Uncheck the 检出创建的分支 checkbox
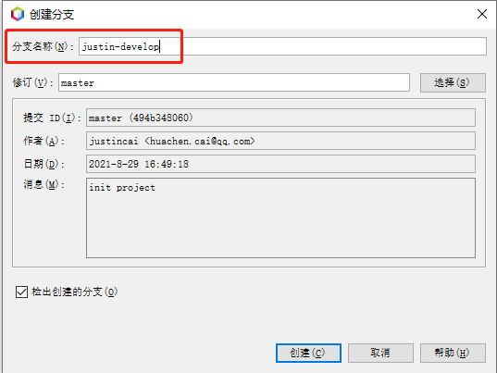 (21, 292)
